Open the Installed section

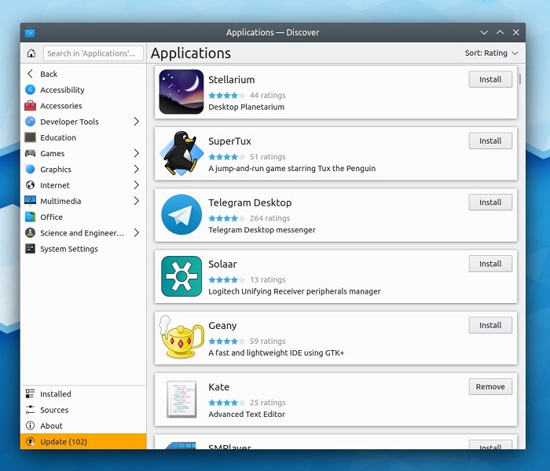point(55,394)
